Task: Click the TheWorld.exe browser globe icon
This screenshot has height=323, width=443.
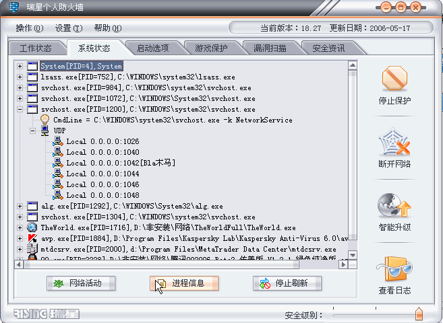Action: pos(32,227)
